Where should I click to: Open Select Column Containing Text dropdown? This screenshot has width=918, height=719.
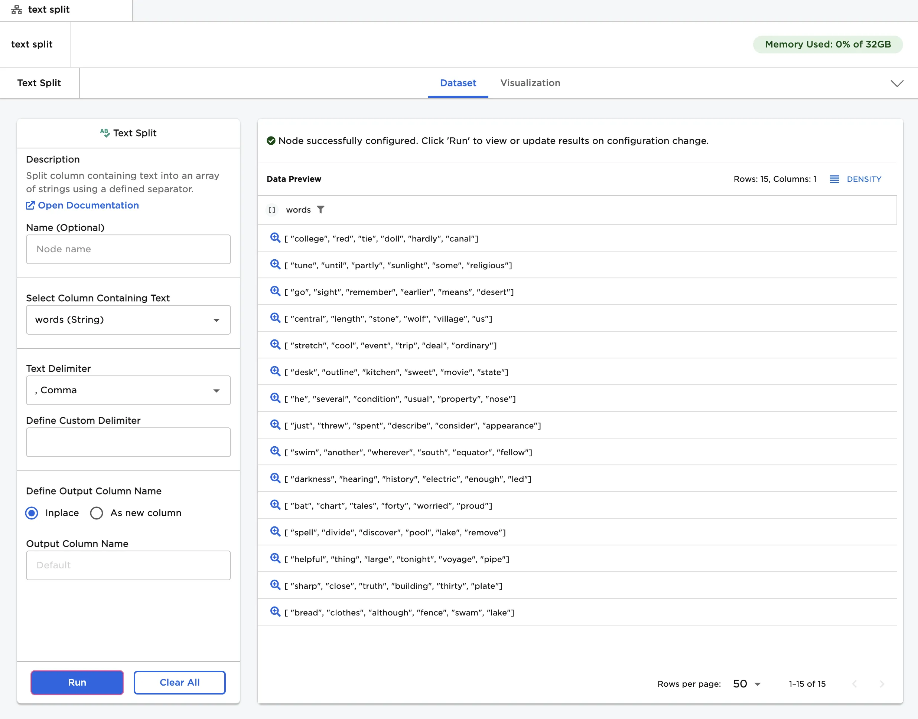point(128,320)
